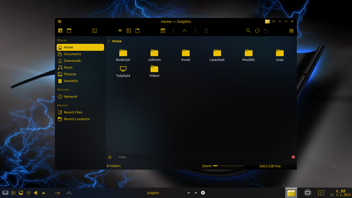This screenshot has width=352, height=198.
Task: Open the clock showing 4.00 in the taskbar
Action: point(341,193)
